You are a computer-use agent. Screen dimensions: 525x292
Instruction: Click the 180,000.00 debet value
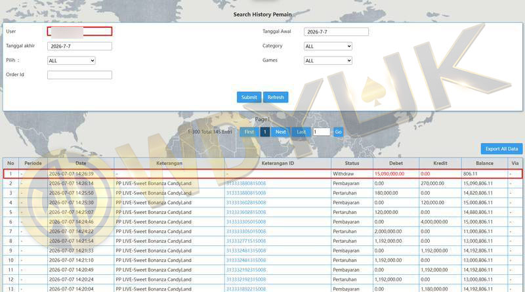(x=386, y=193)
